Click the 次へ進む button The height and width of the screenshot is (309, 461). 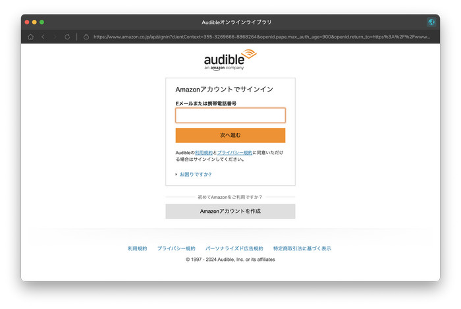230,135
